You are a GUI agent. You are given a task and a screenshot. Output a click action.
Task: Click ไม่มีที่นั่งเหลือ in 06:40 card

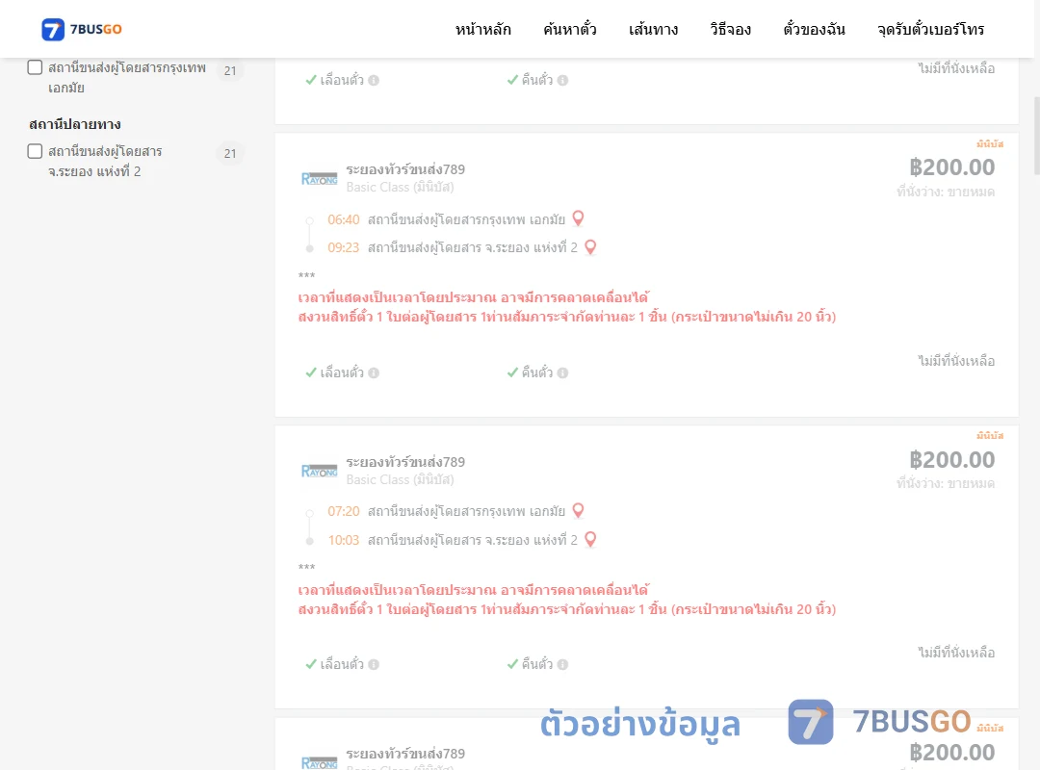point(956,361)
